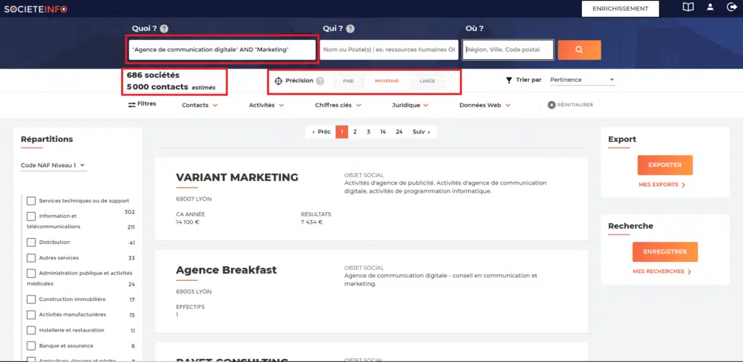The height and width of the screenshot is (362, 743).
Task: Tick the Distribution checkbox
Action: (31, 243)
